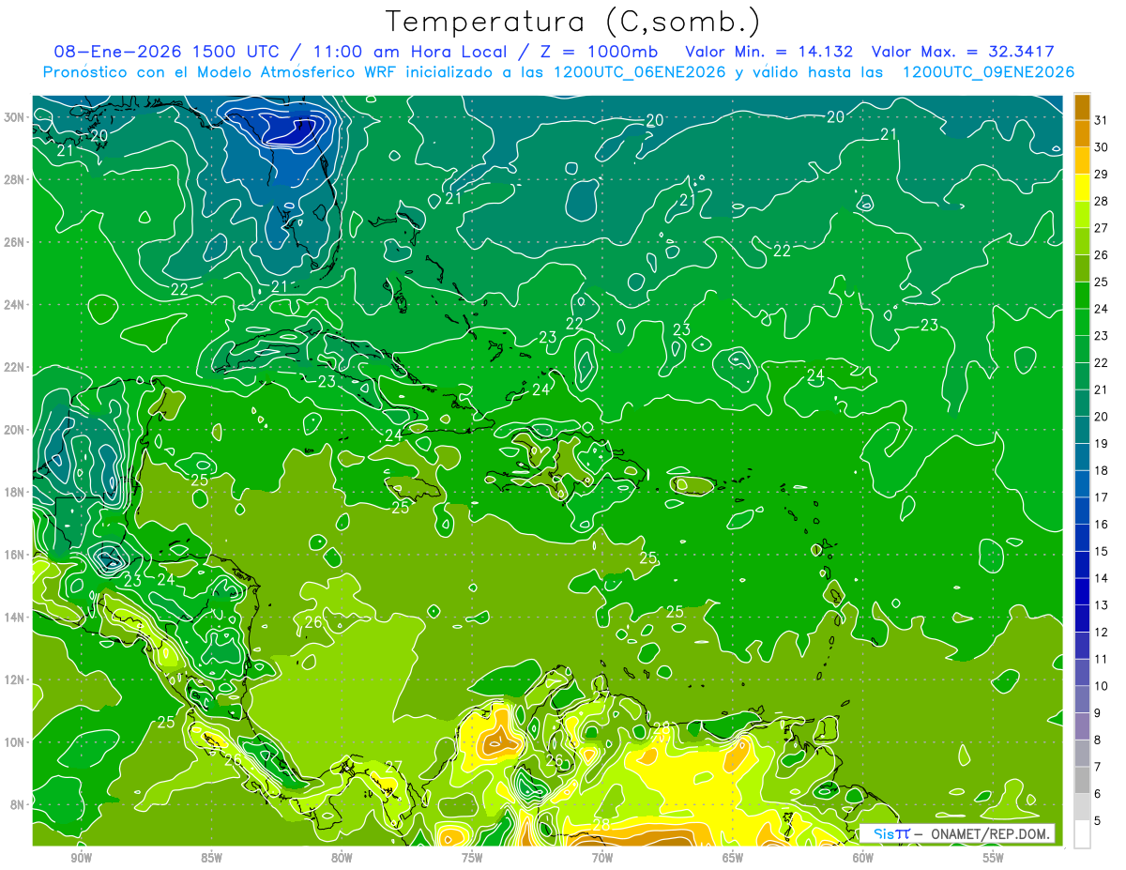1126x870 pixels.
Task: Click the "28N" latitude axis label
Action: tap(14, 179)
